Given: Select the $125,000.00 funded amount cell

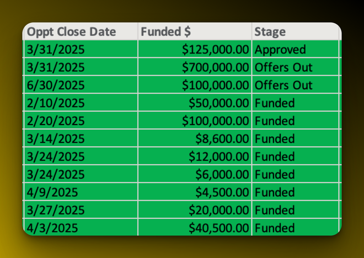Looking at the screenshot, I should (215, 50).
